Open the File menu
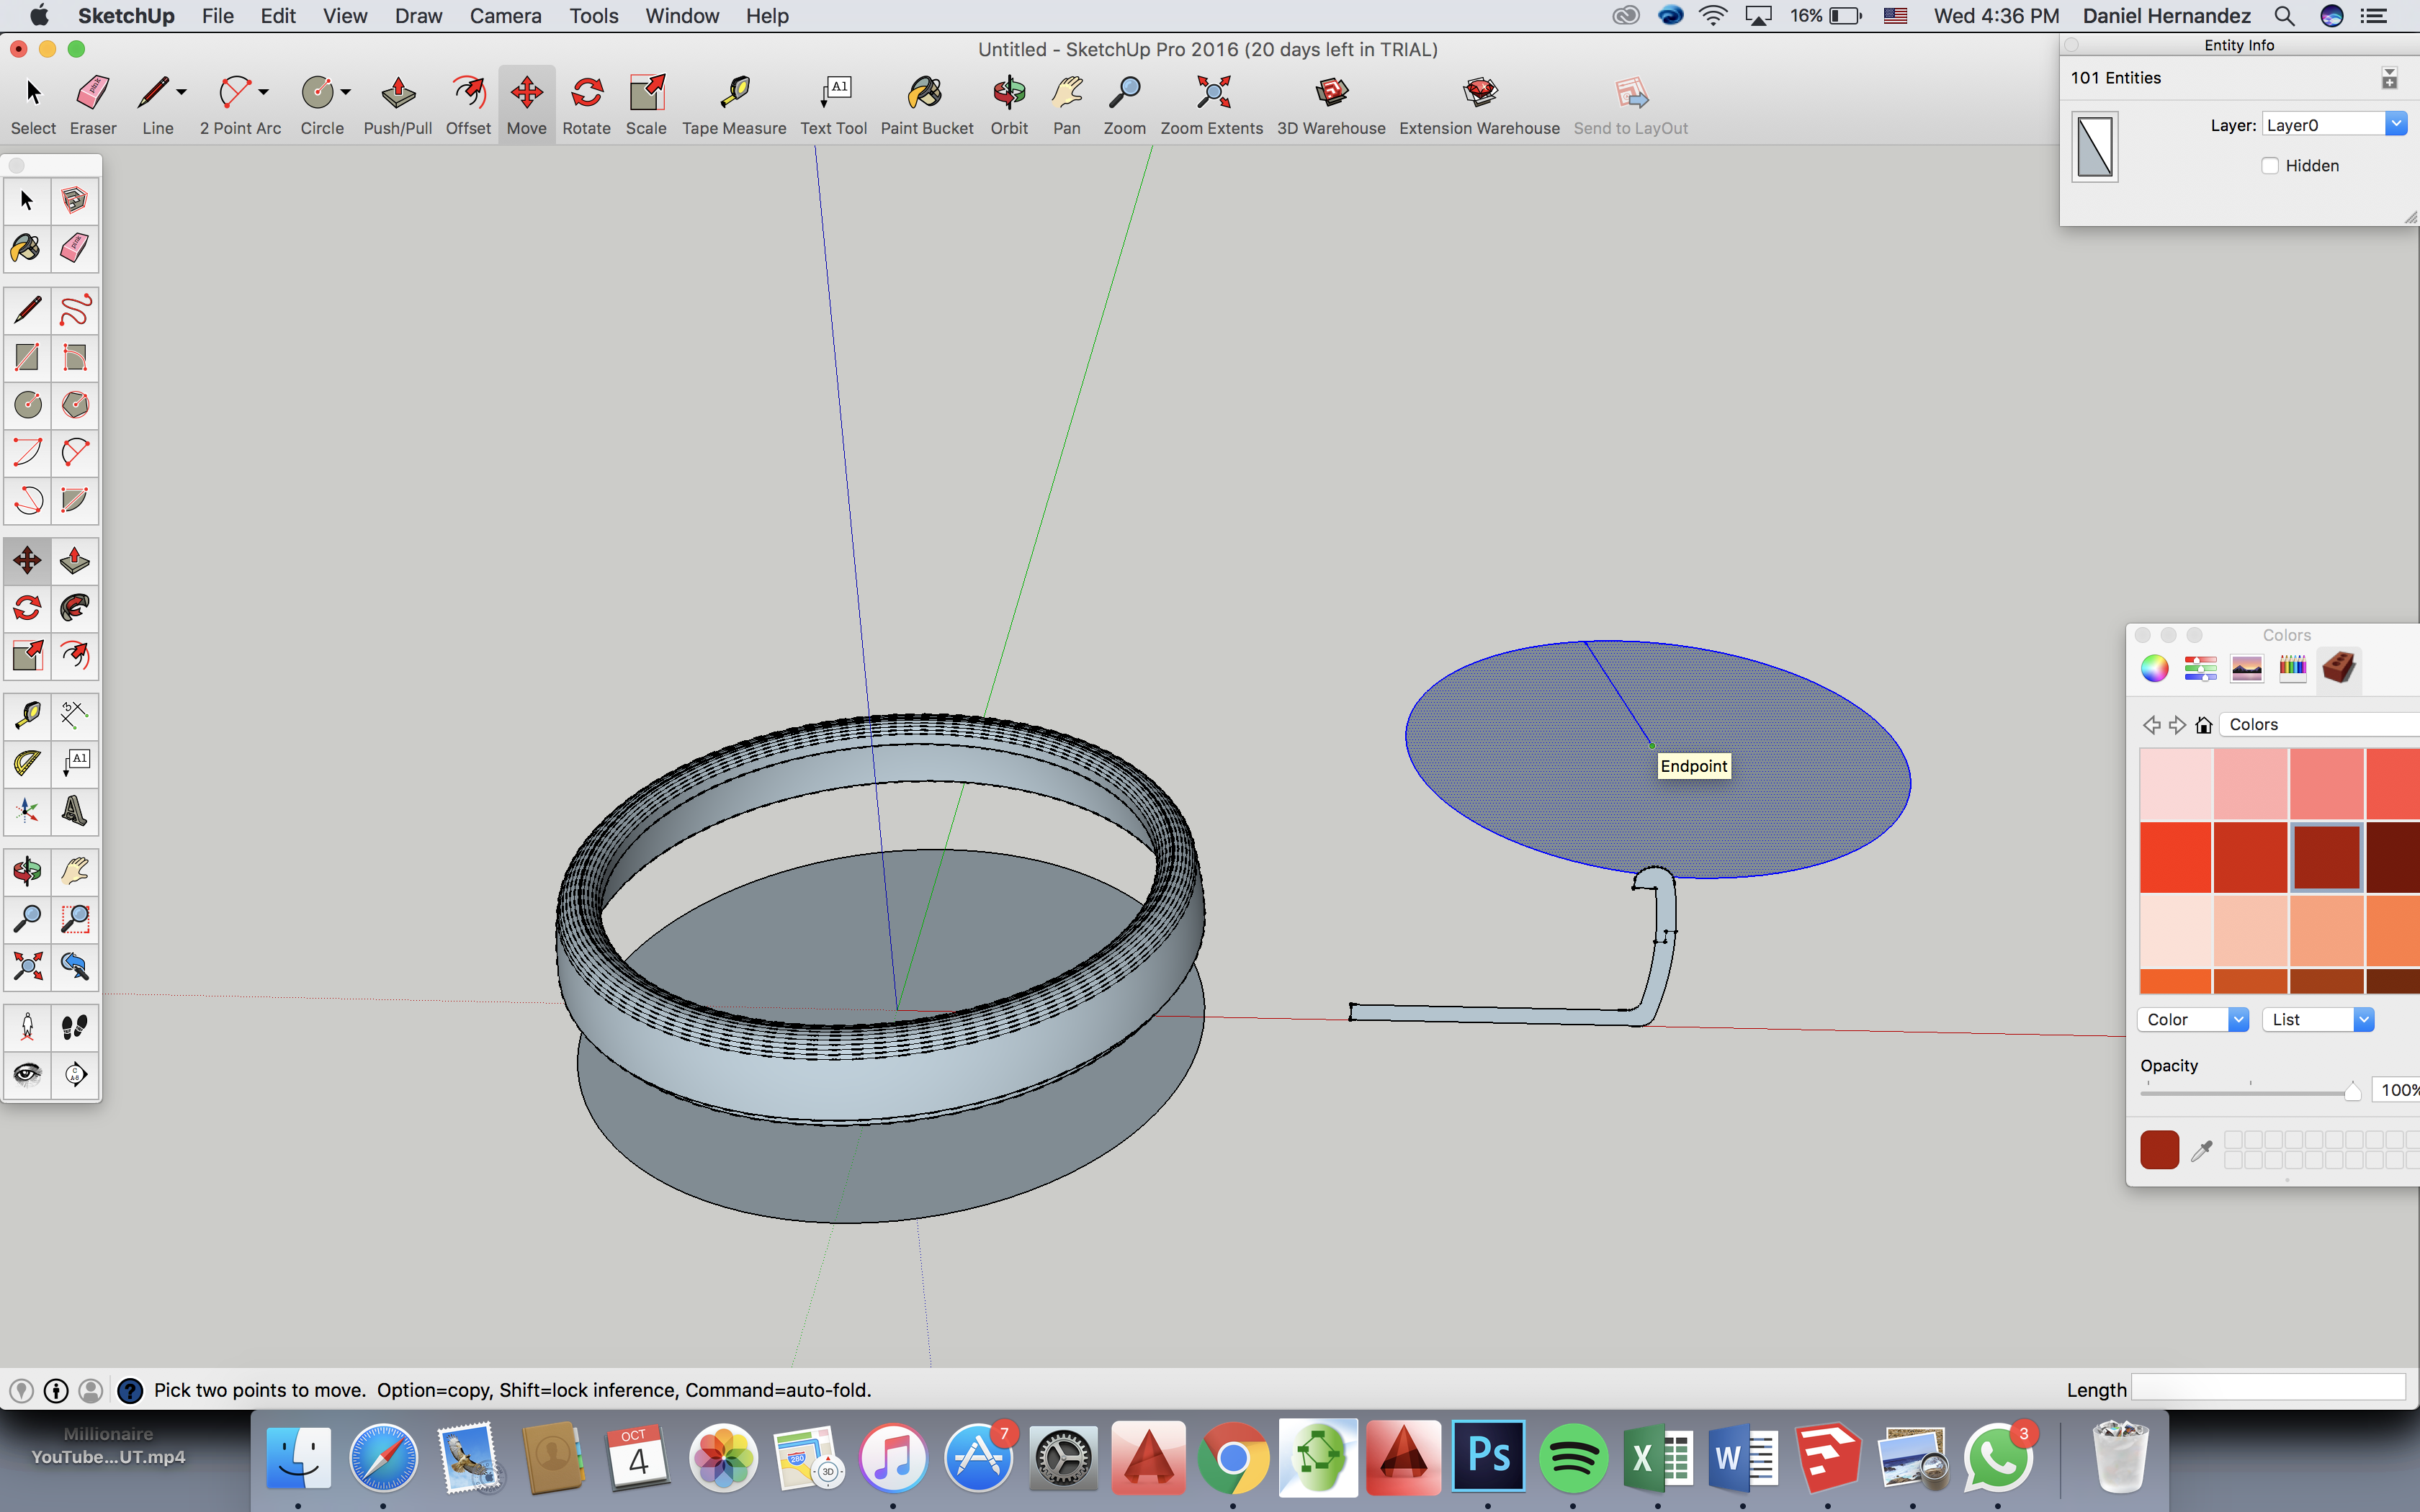Image resolution: width=2420 pixels, height=1512 pixels. click(217, 16)
